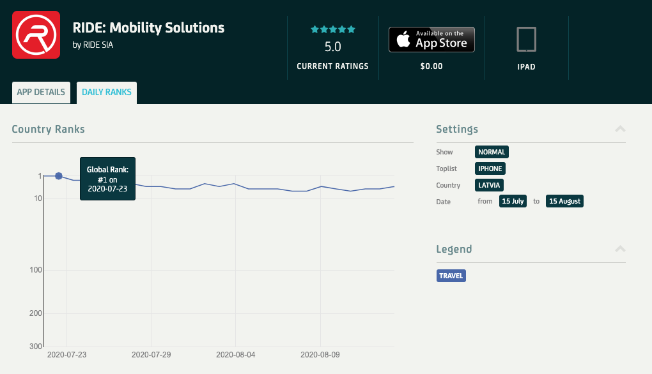652x374 pixels.
Task: Pick the end date 15 August
Action: click(x=564, y=202)
